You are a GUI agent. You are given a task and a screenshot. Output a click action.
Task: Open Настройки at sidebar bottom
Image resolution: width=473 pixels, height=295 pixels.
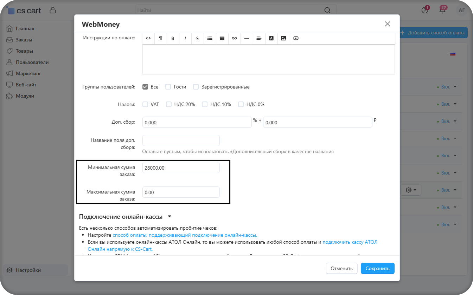(x=36, y=270)
